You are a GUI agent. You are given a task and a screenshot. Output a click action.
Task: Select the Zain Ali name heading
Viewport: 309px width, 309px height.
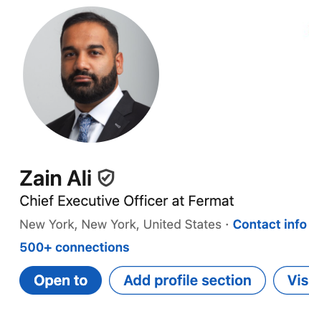[55, 178]
